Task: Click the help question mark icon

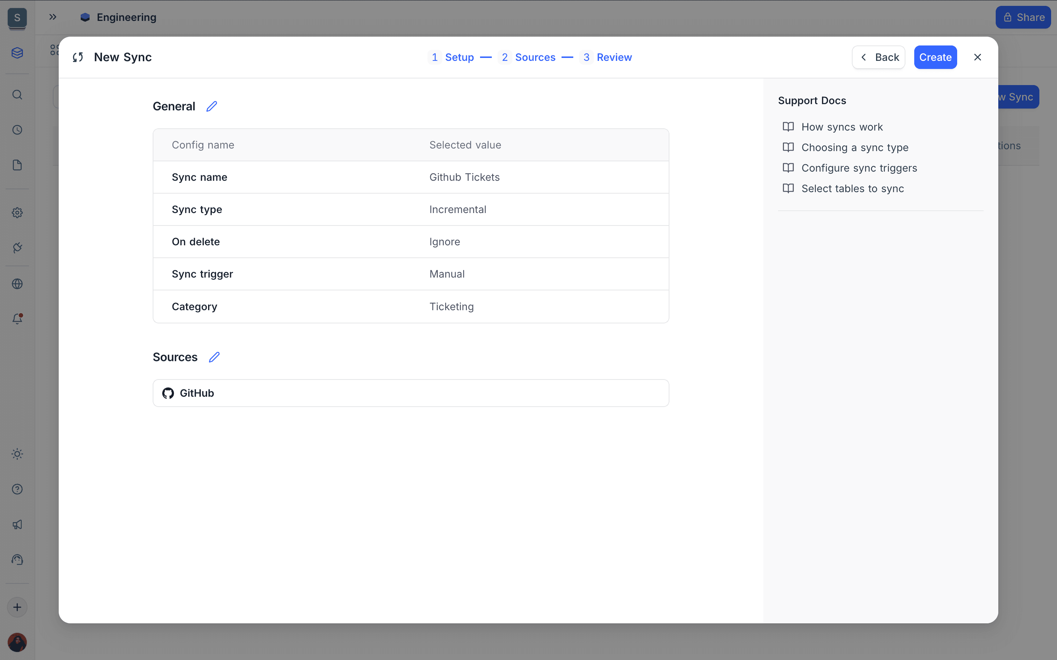Action: [17, 489]
